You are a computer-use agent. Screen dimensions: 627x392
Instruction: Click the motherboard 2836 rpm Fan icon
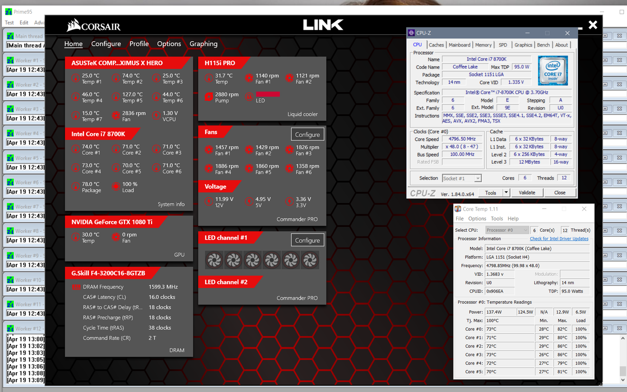pyautogui.click(x=116, y=116)
